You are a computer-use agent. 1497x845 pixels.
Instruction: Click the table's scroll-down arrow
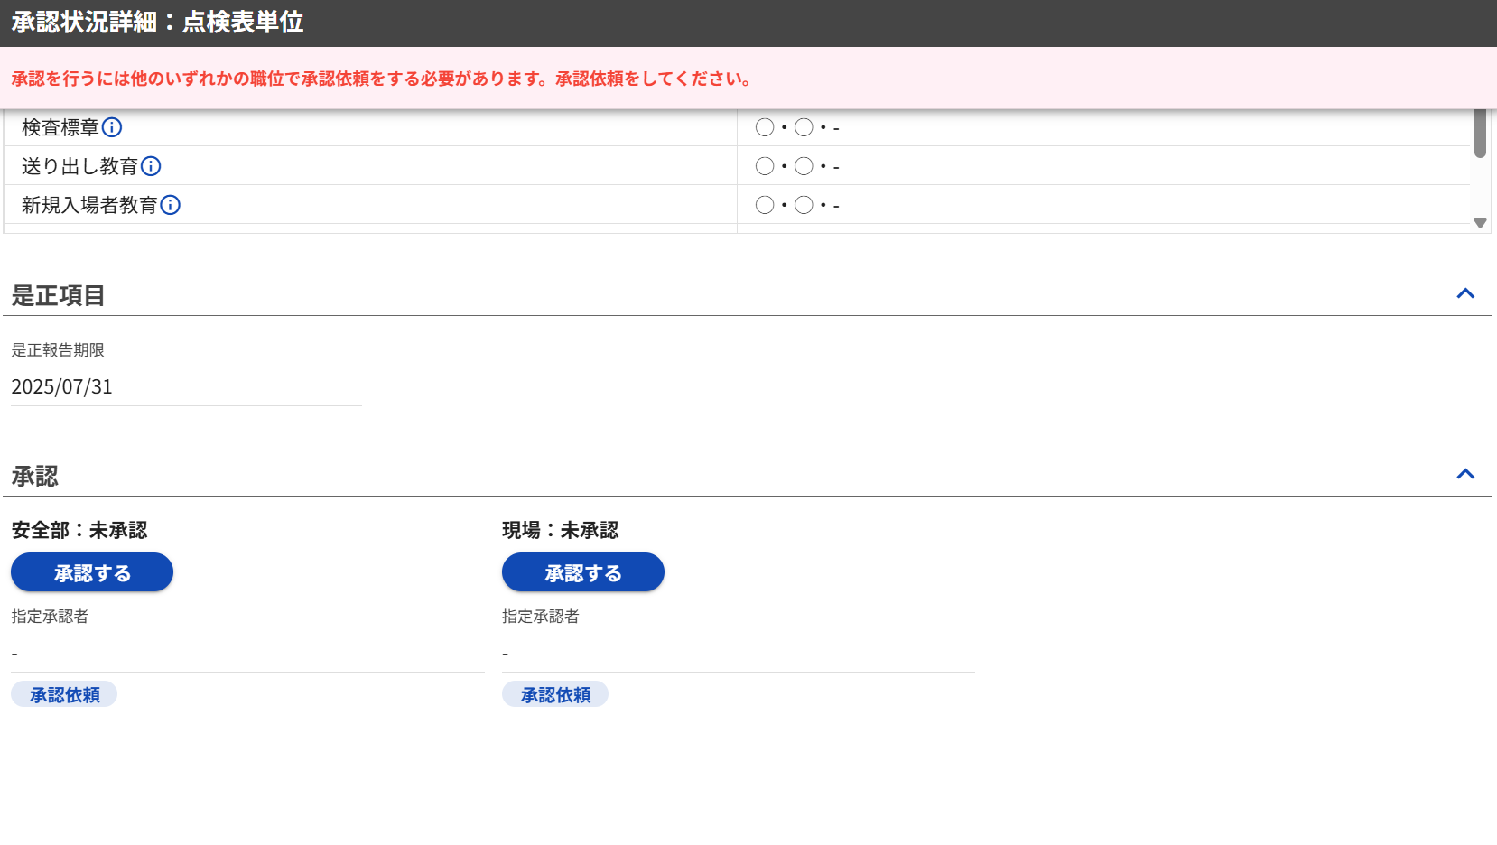click(x=1480, y=223)
